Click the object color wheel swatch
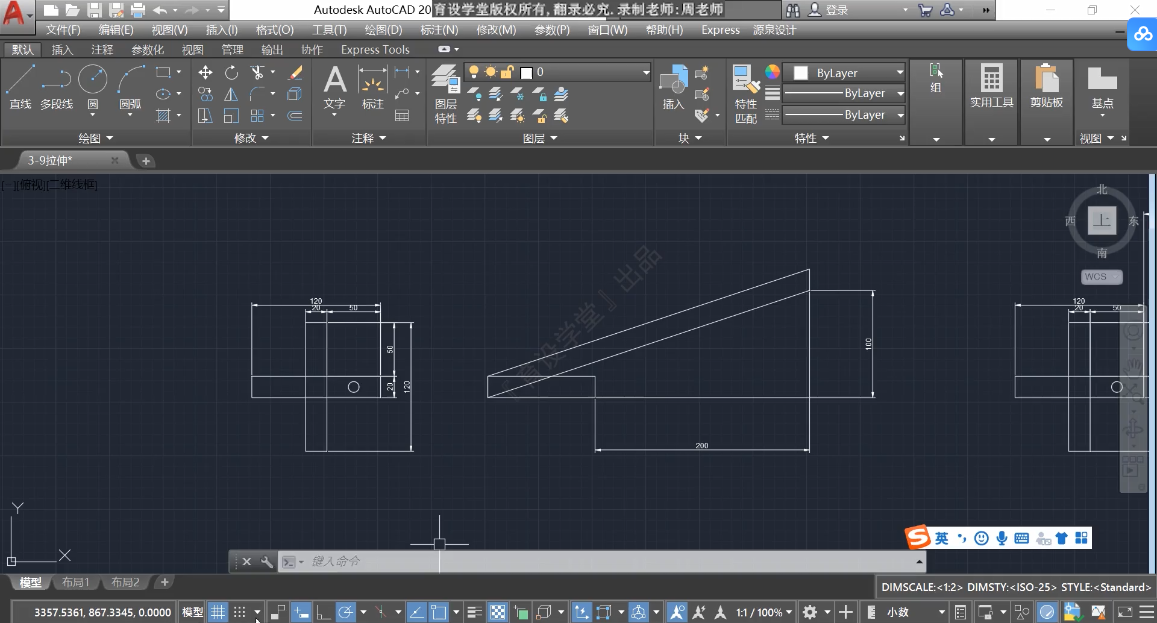The height and width of the screenshot is (623, 1157). [773, 72]
